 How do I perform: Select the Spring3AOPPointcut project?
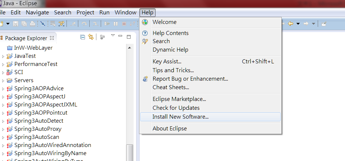(41, 112)
